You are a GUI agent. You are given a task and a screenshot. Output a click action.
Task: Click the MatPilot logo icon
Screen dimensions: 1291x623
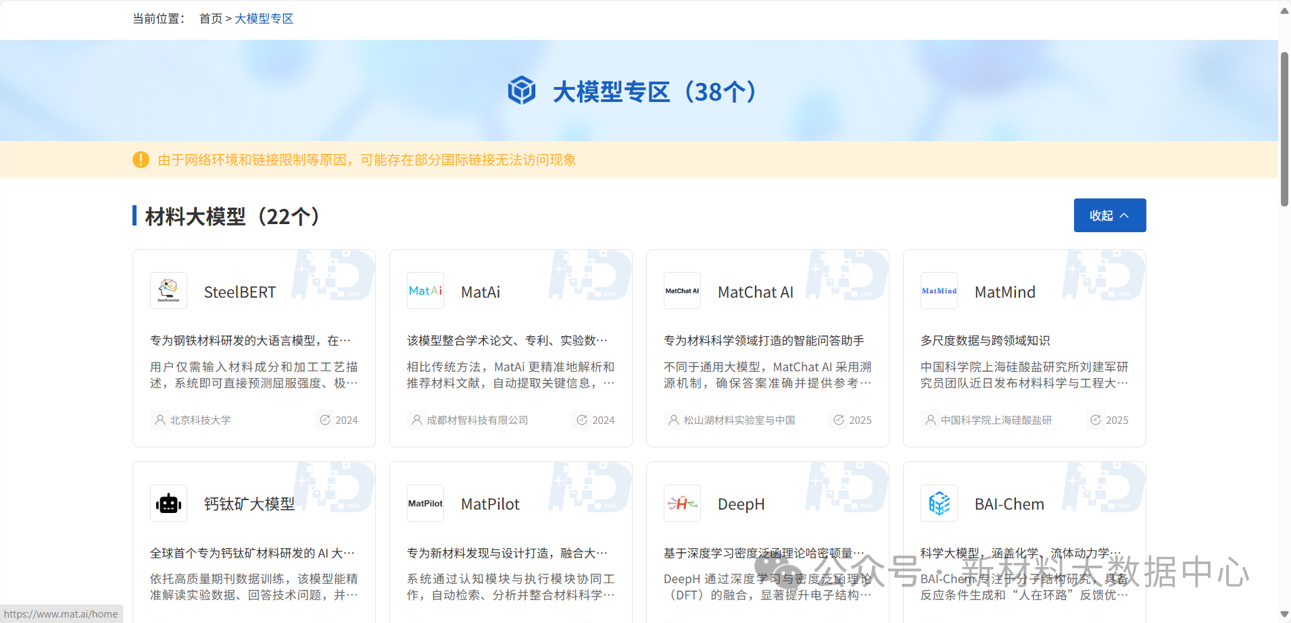[x=425, y=504]
